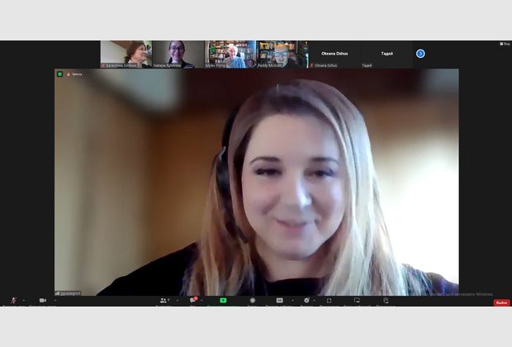Viewport: 512px width, 347px height.
Task: Select the first participant's thumbnail on left
Action: tap(126, 55)
